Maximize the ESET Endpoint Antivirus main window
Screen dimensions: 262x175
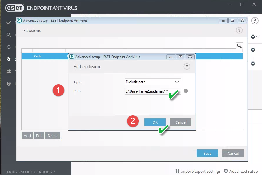pyautogui.click(x=242, y=4)
